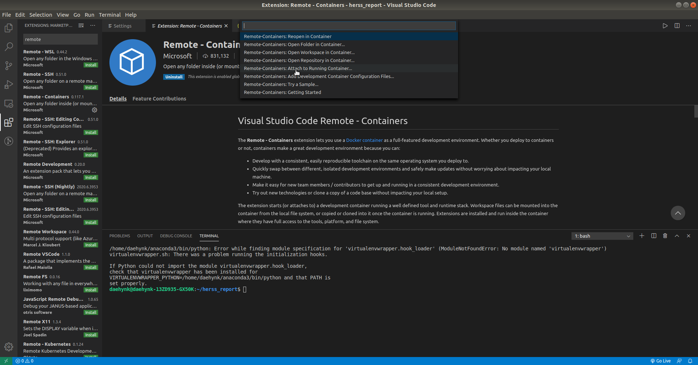Click the remote window indicator in status bar
This screenshot has height=365, width=698.
click(6, 361)
